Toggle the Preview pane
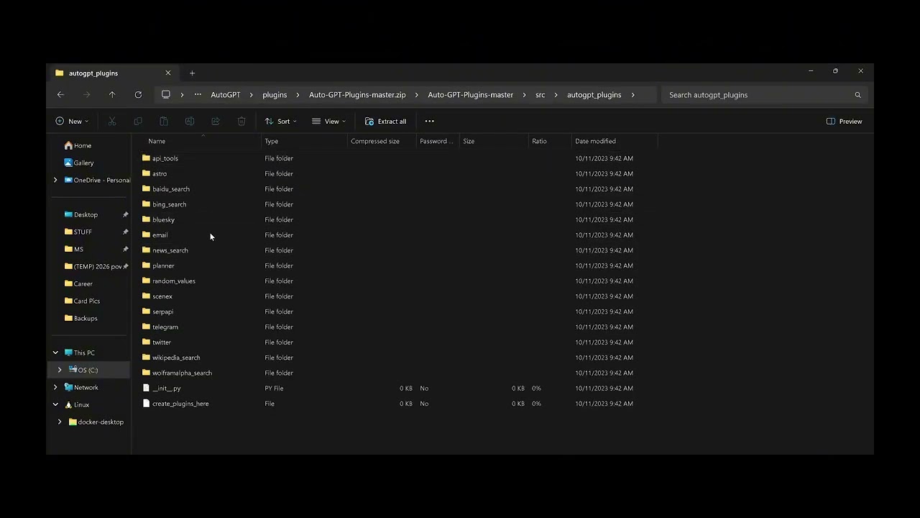Viewport: 920px width, 518px height. [x=845, y=122]
